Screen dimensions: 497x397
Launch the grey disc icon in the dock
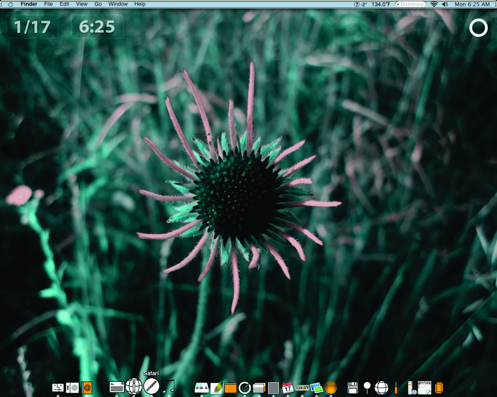pyautogui.click(x=72, y=387)
